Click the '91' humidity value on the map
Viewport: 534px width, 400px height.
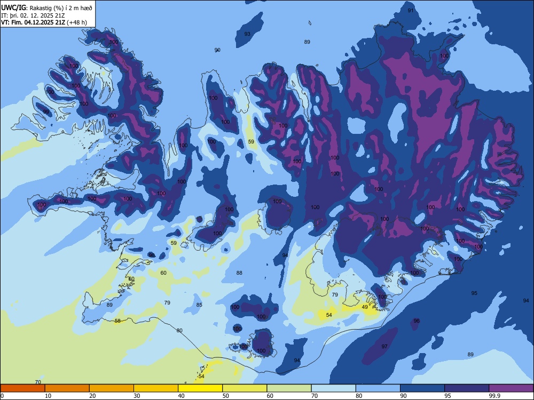point(411,11)
